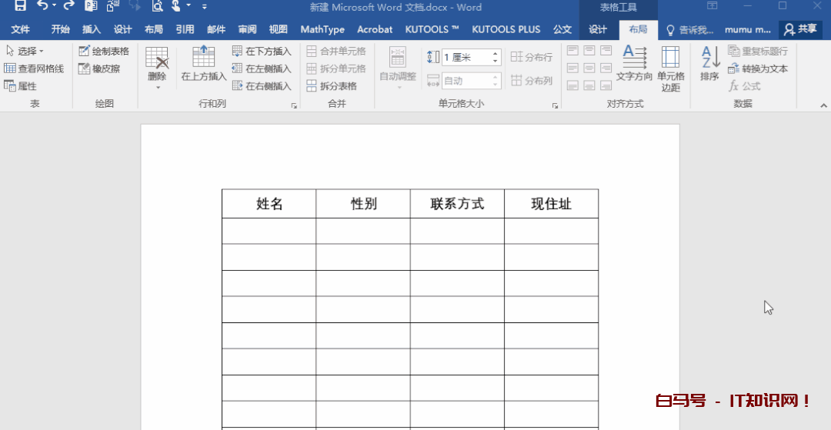Click the Undo arrow icon
This screenshot has width=831, height=430.
click(x=42, y=7)
